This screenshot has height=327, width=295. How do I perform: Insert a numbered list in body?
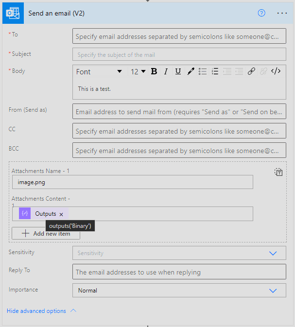[215, 71]
